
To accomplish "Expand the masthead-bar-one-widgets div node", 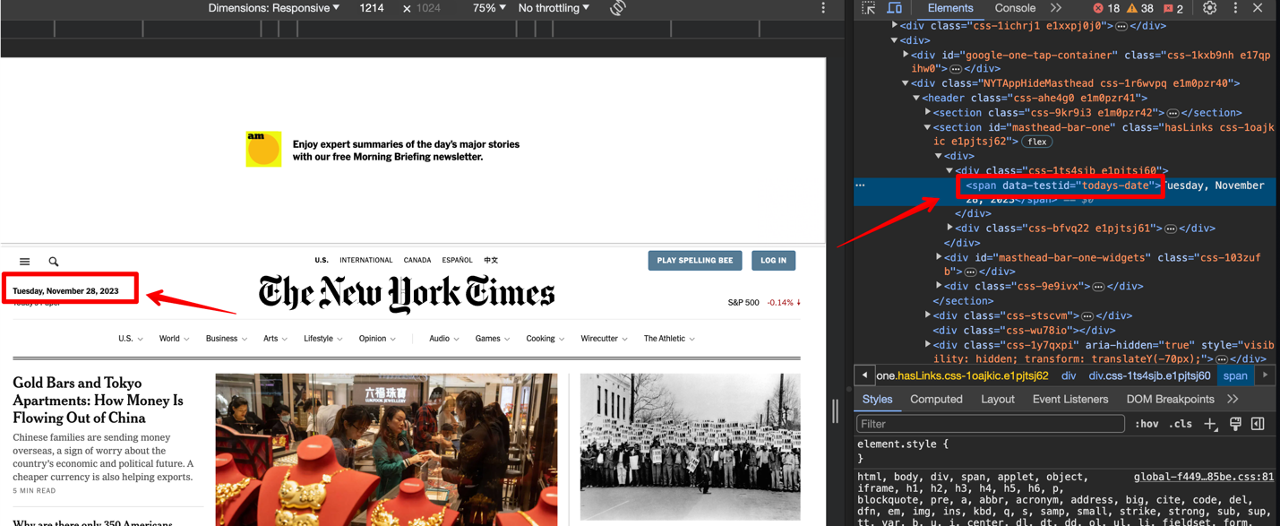I will (x=939, y=258).
